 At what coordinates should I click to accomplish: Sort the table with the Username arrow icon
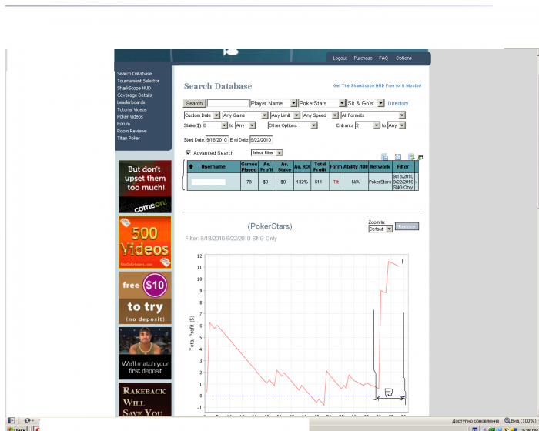(191, 167)
